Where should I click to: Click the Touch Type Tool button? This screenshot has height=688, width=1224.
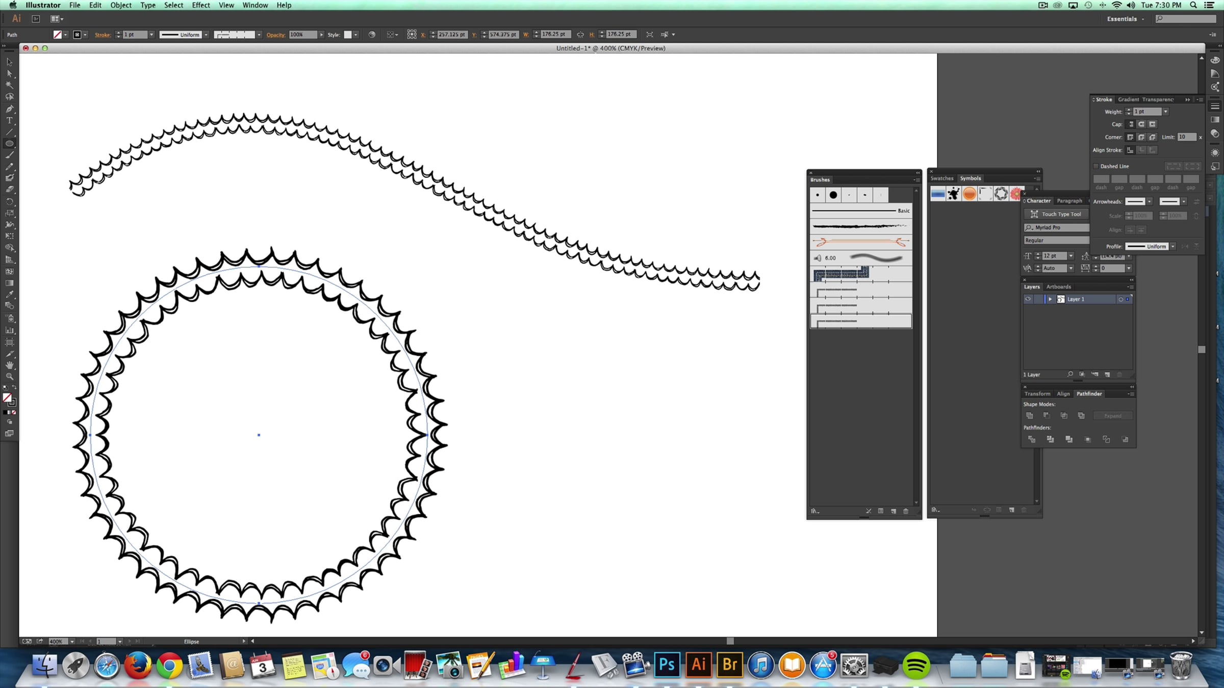[1056, 214]
